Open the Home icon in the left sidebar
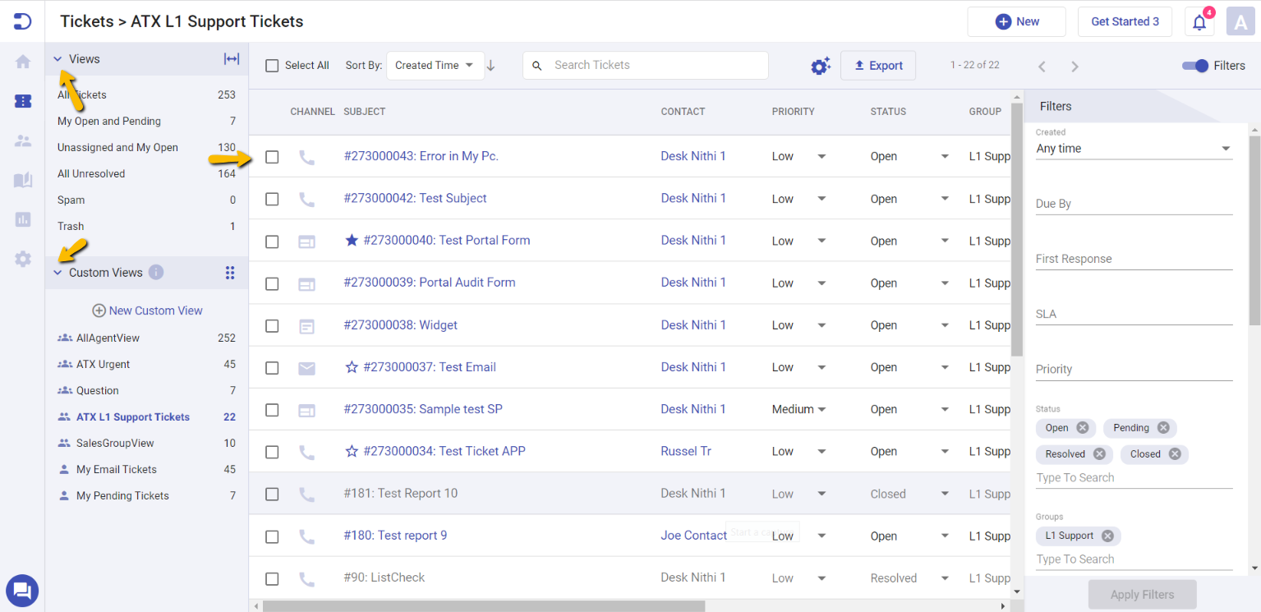This screenshot has width=1261, height=612. (22, 61)
